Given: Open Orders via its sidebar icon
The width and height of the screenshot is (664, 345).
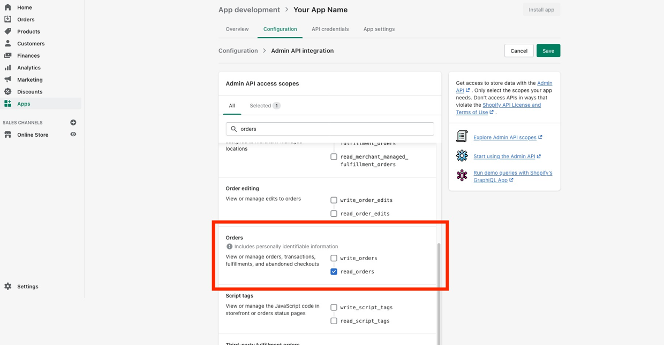Looking at the screenshot, I should (x=8, y=19).
